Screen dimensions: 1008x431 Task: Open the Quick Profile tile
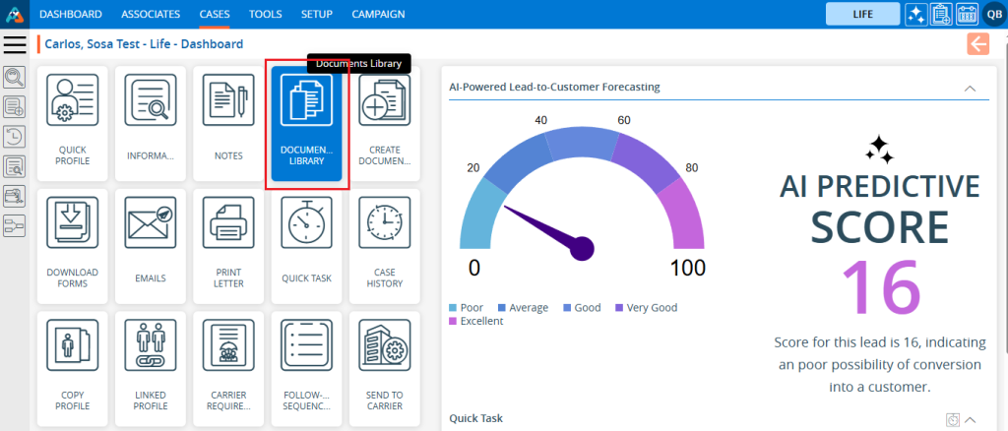point(73,124)
